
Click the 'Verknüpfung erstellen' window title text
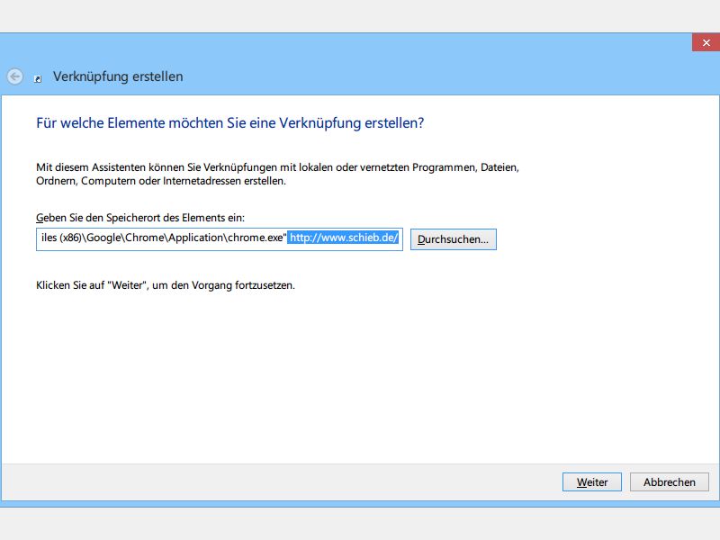click(118, 76)
